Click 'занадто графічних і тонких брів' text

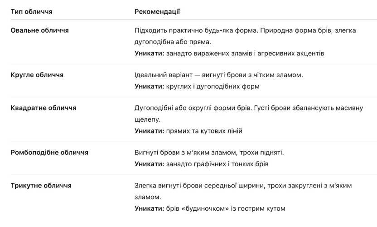217,164
